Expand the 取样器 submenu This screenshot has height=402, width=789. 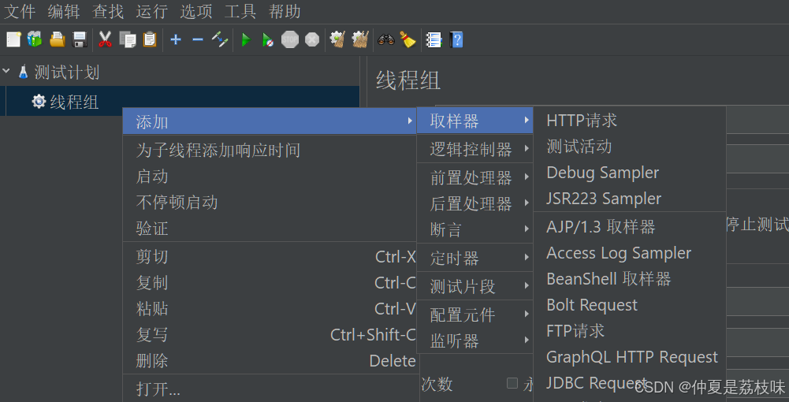pyautogui.click(x=475, y=121)
